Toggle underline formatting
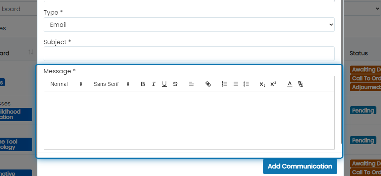The width and height of the screenshot is (381, 176). click(164, 84)
